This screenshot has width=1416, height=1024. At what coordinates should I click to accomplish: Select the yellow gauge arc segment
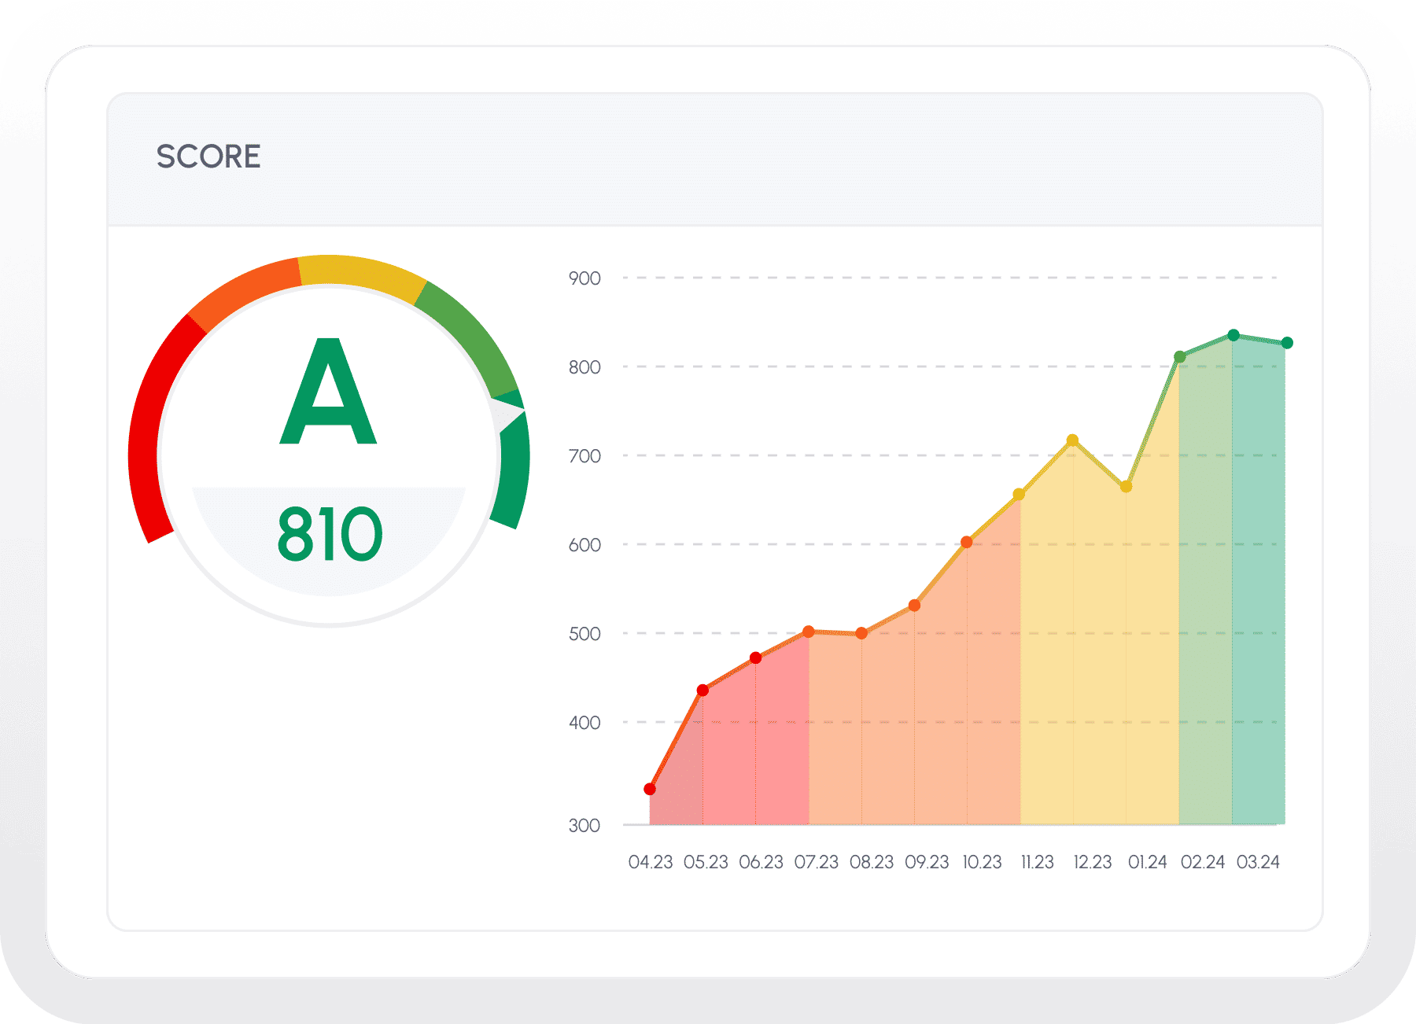click(x=362, y=274)
